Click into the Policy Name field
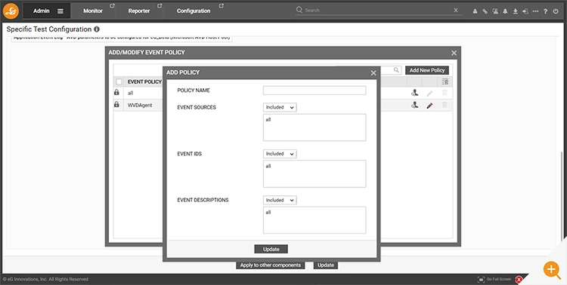The height and width of the screenshot is (285, 567). 314,90
